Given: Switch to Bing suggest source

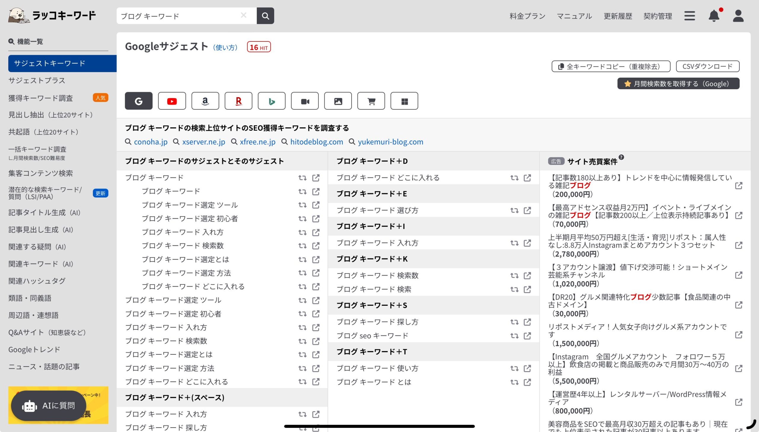Looking at the screenshot, I should click(x=272, y=101).
